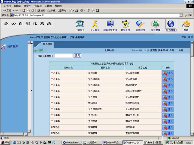Screen dimensions: 194x145
Task: Select the 意见反馈 icon
Action: coord(125,24)
